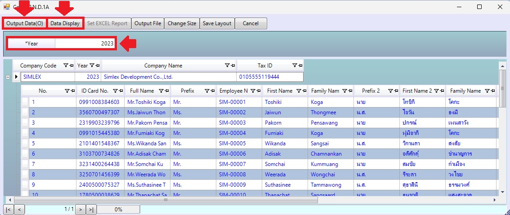Open the First Name 2 filter dropdown
Viewport: 510px width, 215px height.
click(436, 91)
